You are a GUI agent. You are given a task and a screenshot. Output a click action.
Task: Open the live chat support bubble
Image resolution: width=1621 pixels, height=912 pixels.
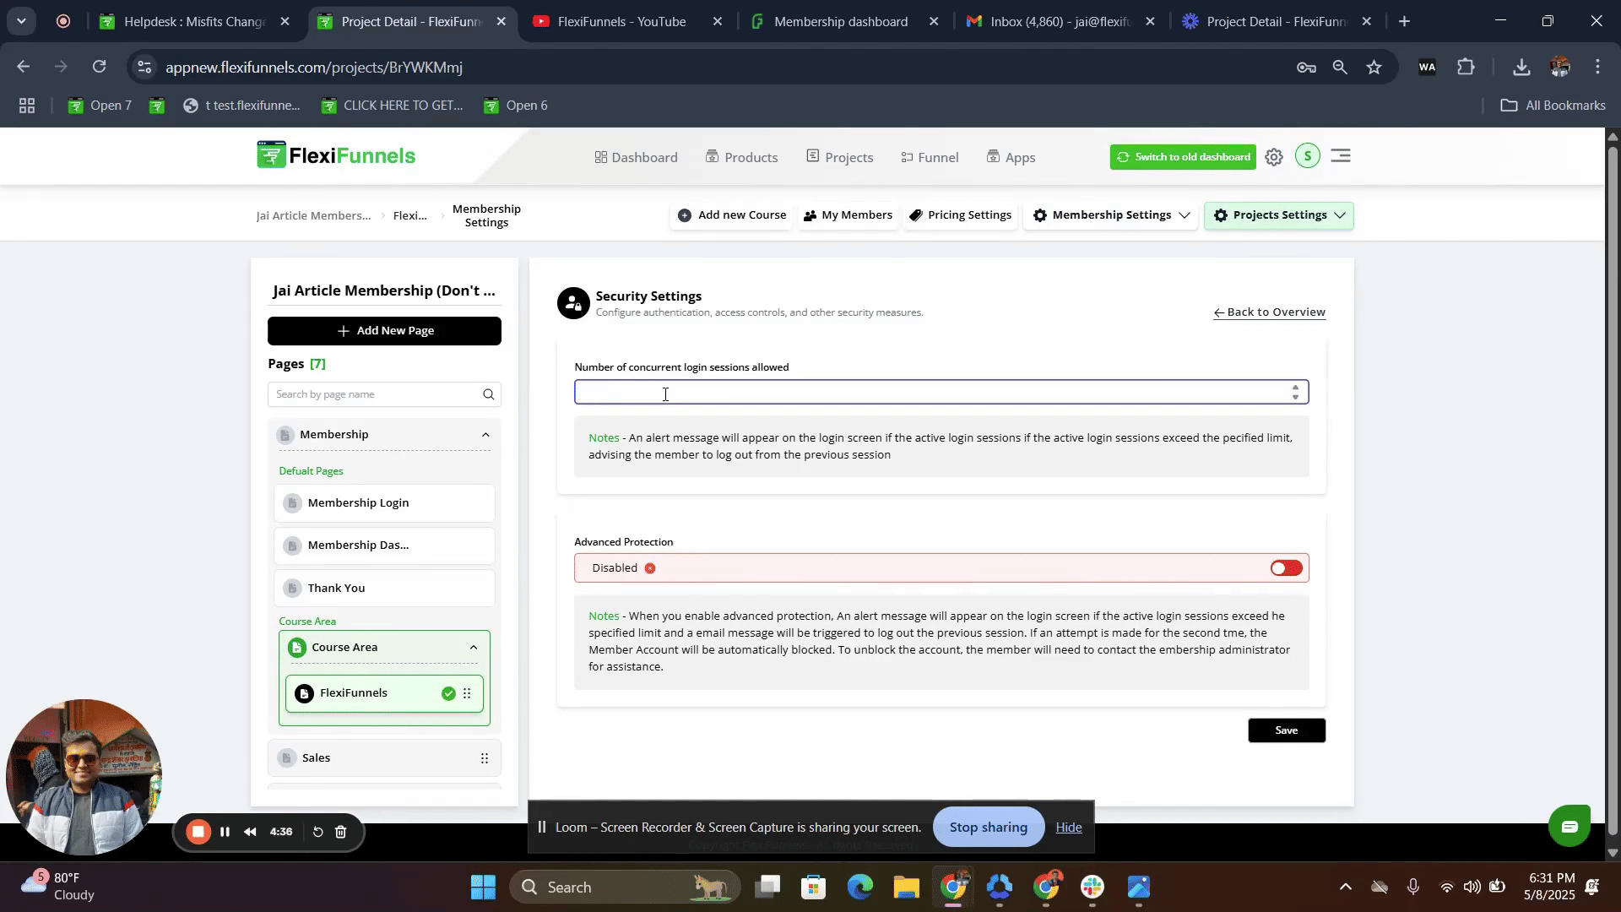[x=1569, y=827]
